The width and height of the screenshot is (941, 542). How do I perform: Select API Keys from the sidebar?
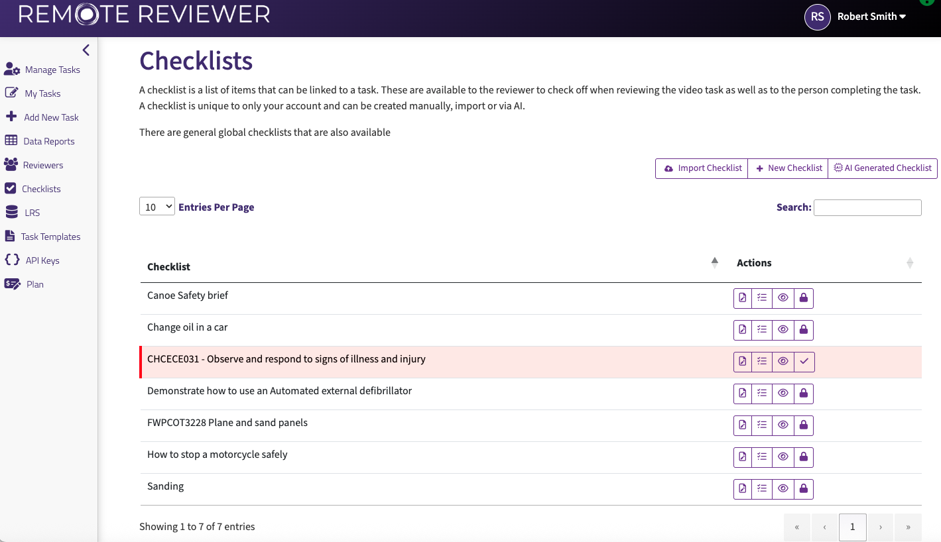(x=12, y=260)
